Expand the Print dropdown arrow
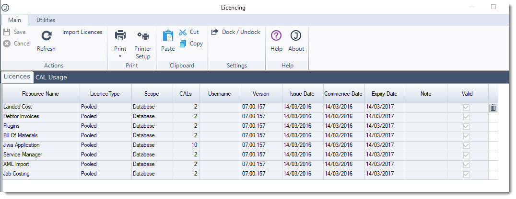 point(120,56)
